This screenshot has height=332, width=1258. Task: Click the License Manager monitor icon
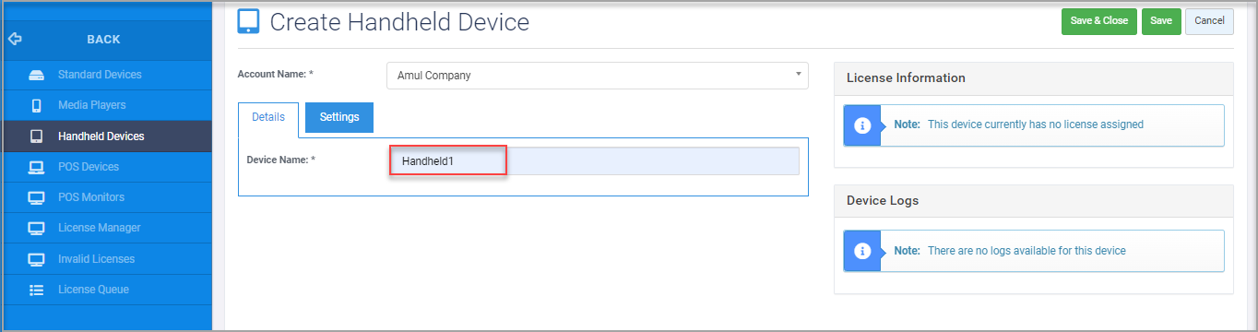[37, 228]
